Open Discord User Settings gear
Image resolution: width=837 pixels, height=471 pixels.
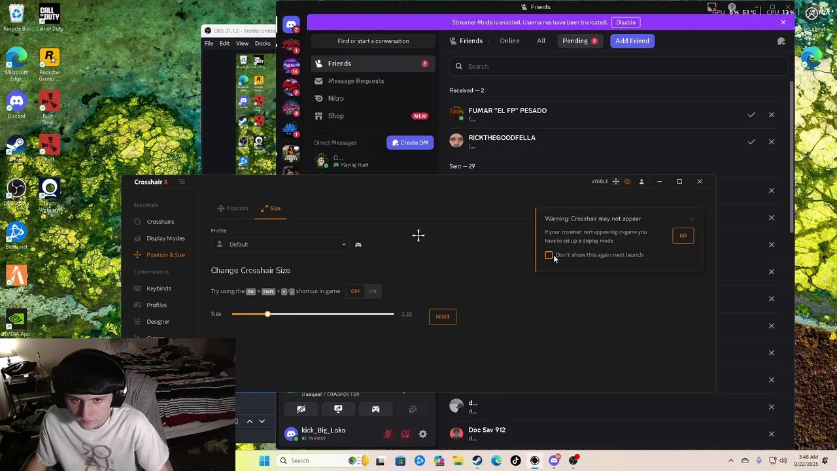[x=423, y=434]
